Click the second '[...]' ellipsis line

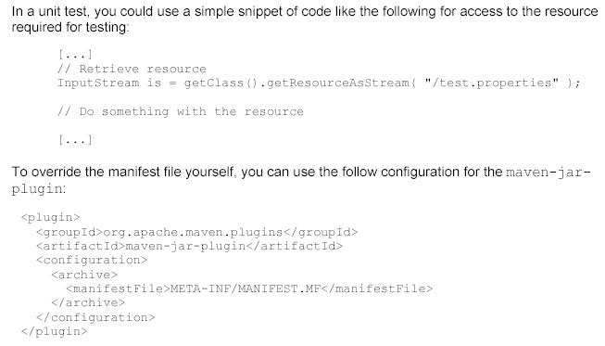(x=75, y=139)
